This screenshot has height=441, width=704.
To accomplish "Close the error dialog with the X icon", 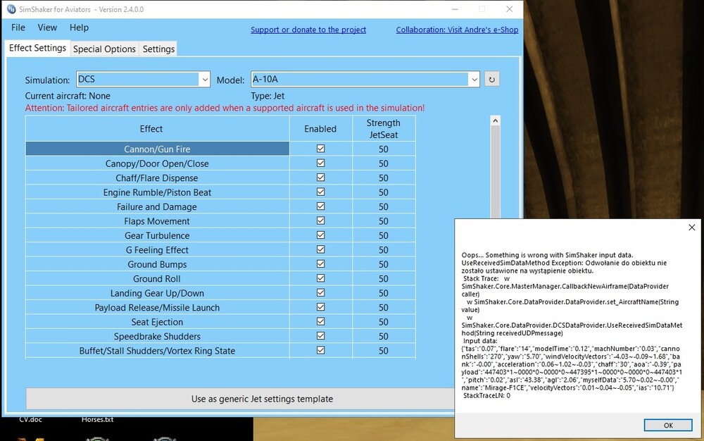I will tap(692, 228).
